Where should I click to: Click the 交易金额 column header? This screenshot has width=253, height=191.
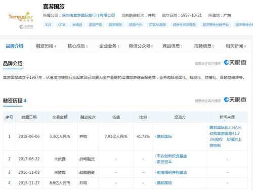[60, 117]
